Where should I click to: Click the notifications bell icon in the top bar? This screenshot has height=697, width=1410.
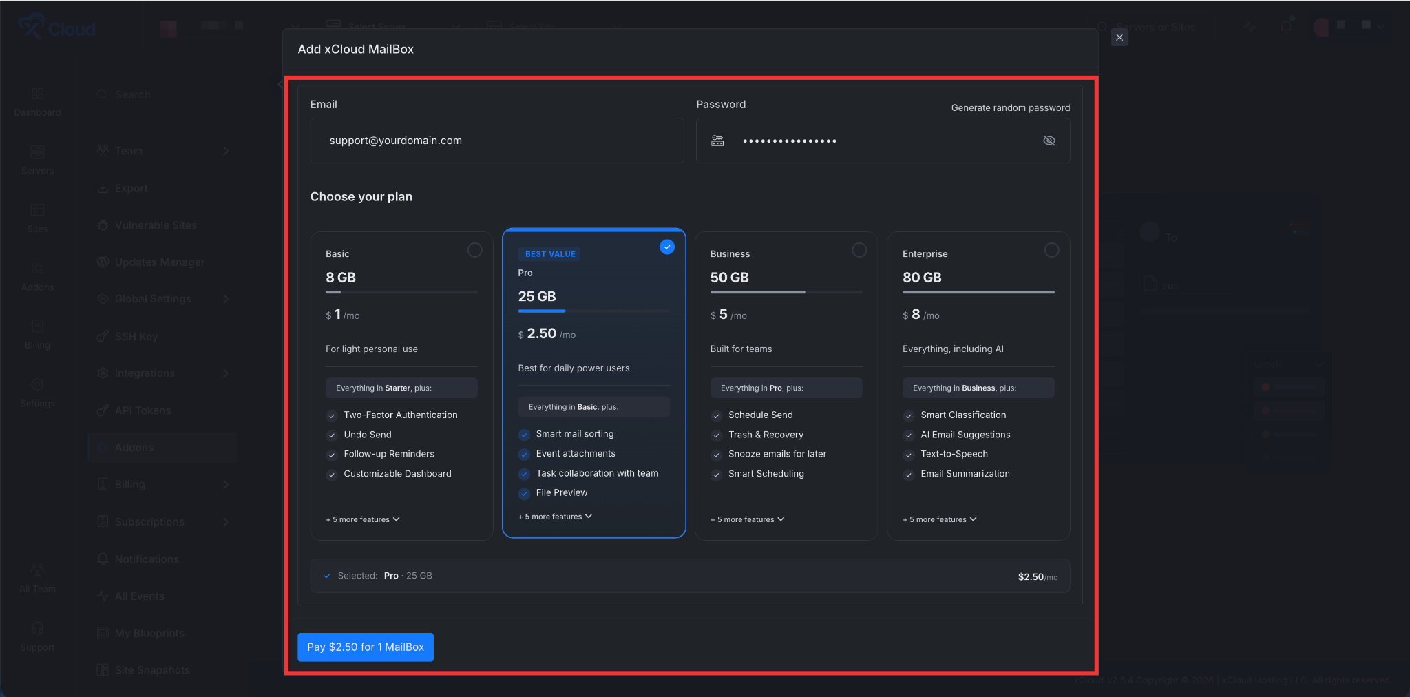point(1286,27)
